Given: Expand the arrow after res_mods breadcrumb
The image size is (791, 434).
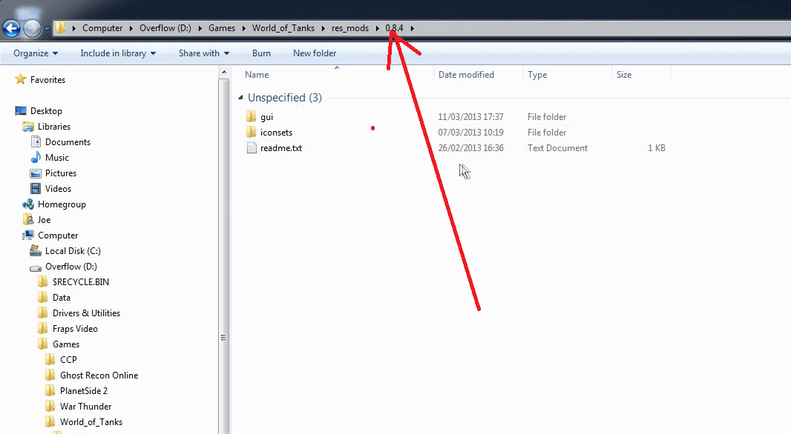Looking at the screenshot, I should [x=378, y=28].
